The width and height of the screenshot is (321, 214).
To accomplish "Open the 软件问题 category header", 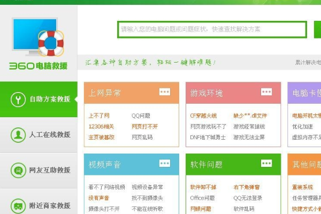I will coord(233,164).
